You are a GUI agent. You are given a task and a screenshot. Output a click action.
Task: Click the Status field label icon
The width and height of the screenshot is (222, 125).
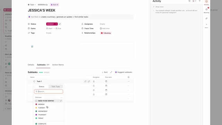[29, 24]
